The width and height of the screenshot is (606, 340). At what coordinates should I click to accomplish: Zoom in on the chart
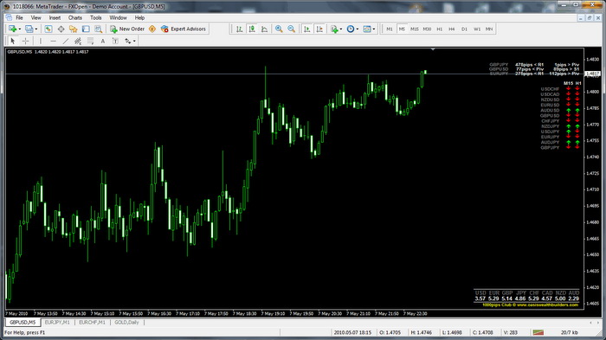click(x=279, y=29)
